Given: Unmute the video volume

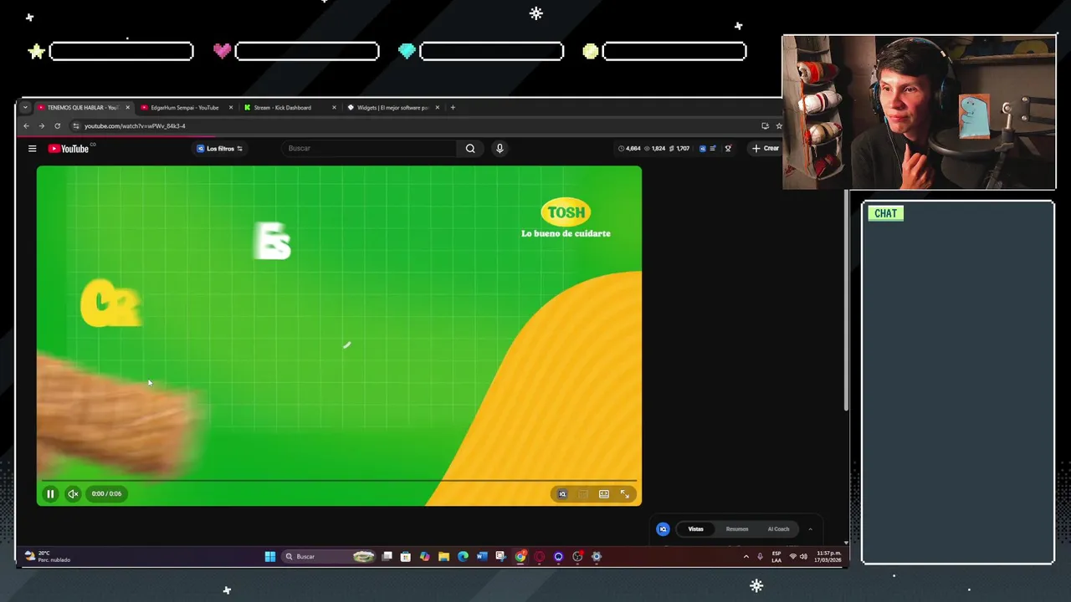Looking at the screenshot, I should pyautogui.click(x=73, y=494).
